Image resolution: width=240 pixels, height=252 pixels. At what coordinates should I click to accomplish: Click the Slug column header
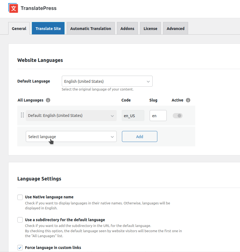(153, 100)
